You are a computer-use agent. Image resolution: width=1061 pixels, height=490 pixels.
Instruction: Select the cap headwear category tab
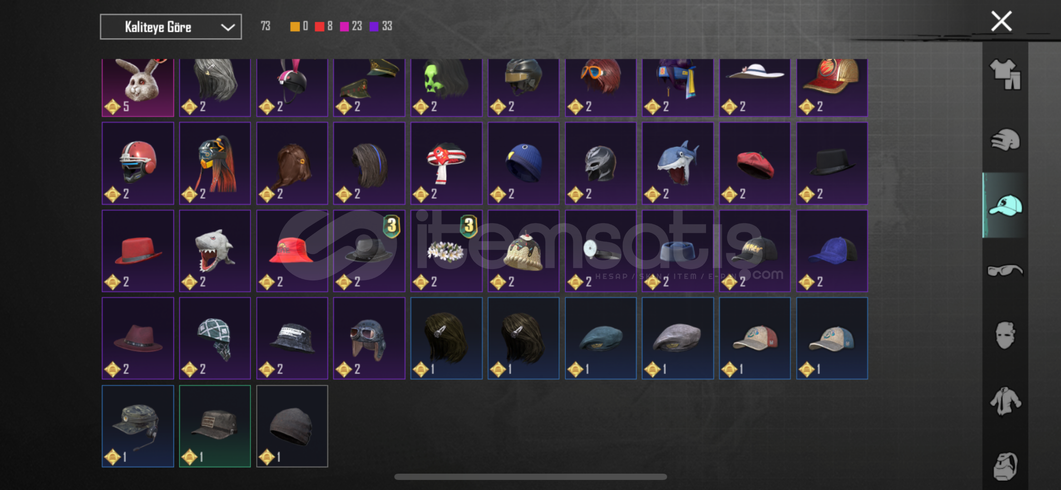(1005, 205)
